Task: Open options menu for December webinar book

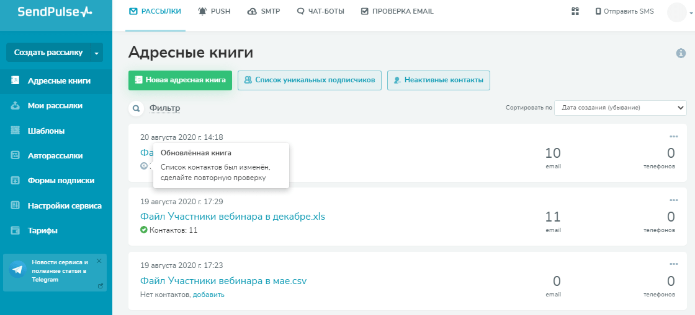Action: click(674, 200)
